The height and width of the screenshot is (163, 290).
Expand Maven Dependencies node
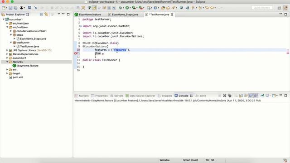pos(7,54)
